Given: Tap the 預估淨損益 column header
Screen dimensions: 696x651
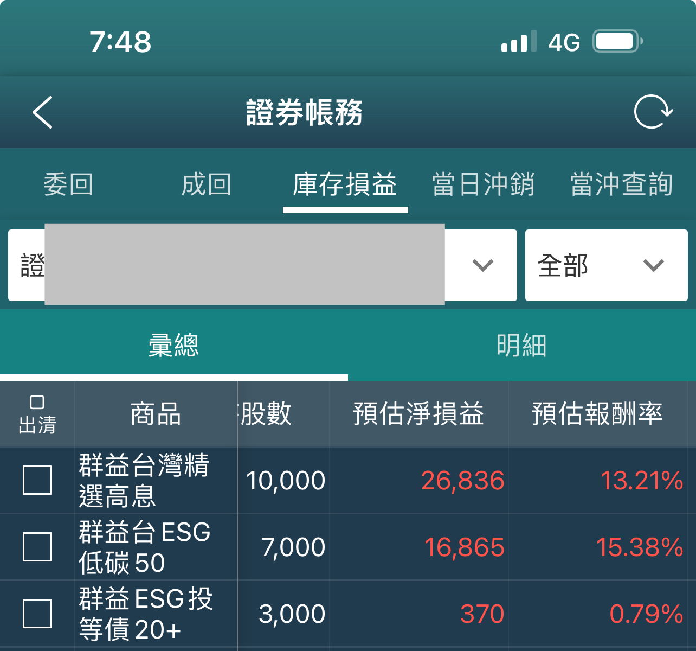Looking at the screenshot, I should [x=418, y=414].
